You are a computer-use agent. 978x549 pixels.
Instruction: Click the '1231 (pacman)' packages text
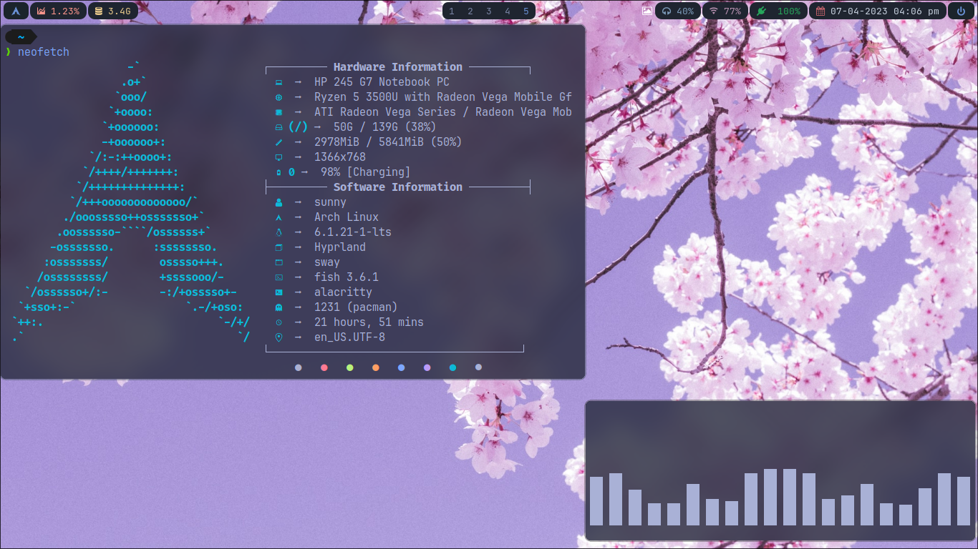pos(356,307)
